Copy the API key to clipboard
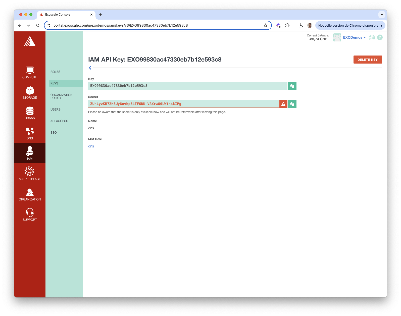This screenshot has height=316, width=401. (292, 86)
